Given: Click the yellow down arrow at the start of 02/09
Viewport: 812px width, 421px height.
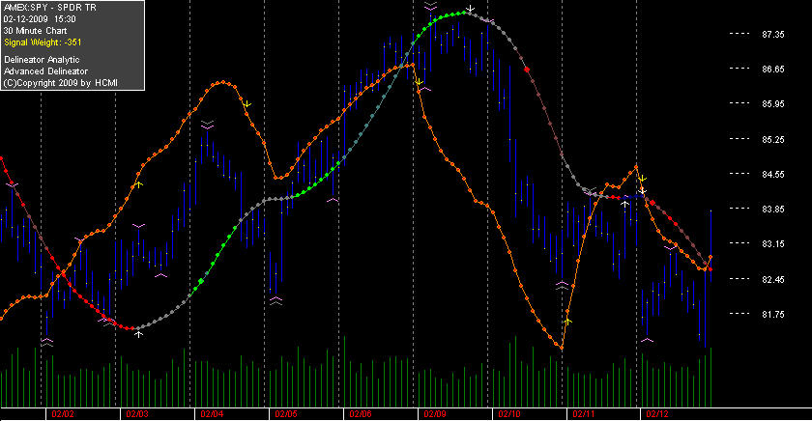Looking at the screenshot, I should click(x=419, y=82).
